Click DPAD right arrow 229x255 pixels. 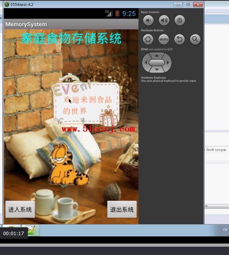(168, 63)
